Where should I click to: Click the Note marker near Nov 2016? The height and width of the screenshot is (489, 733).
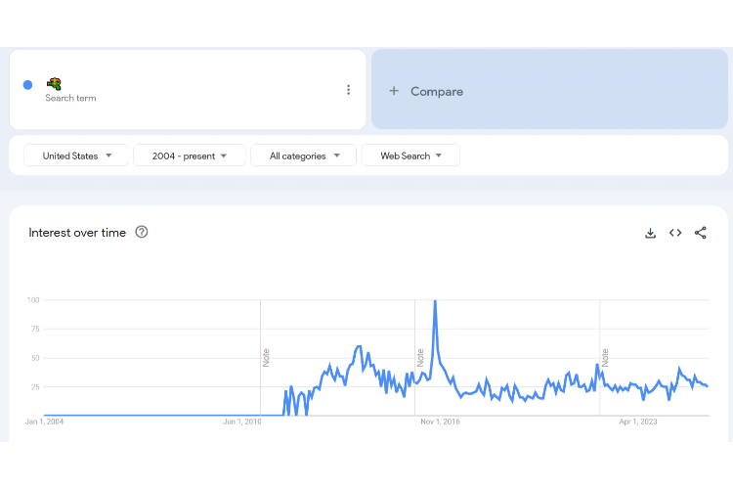(420, 357)
